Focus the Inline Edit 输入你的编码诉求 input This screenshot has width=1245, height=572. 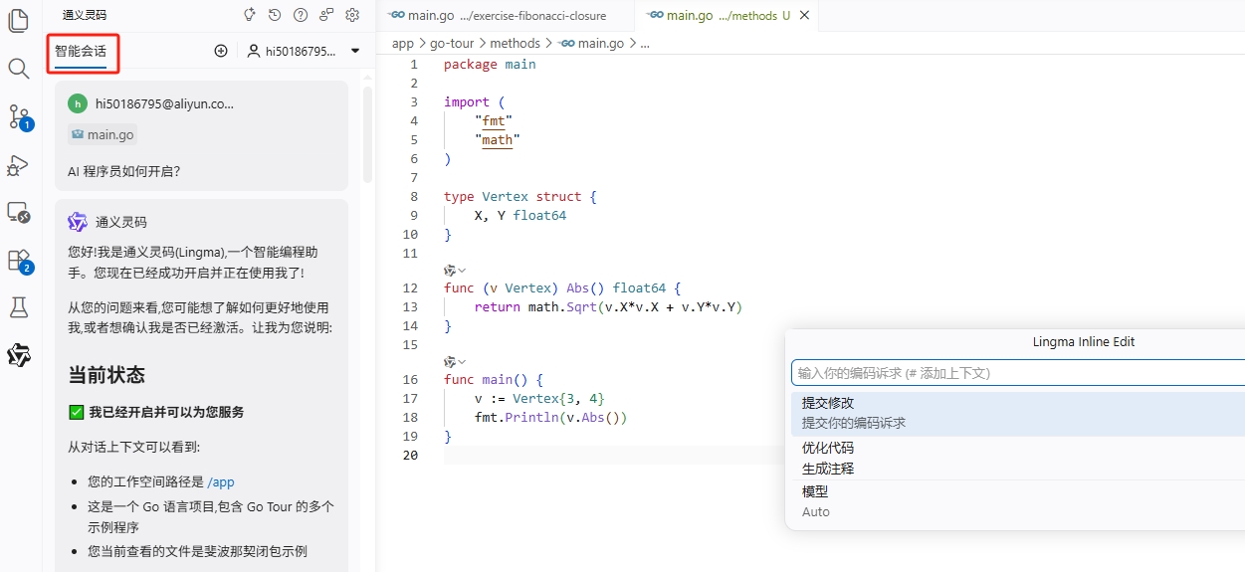pyautogui.click(x=1018, y=373)
